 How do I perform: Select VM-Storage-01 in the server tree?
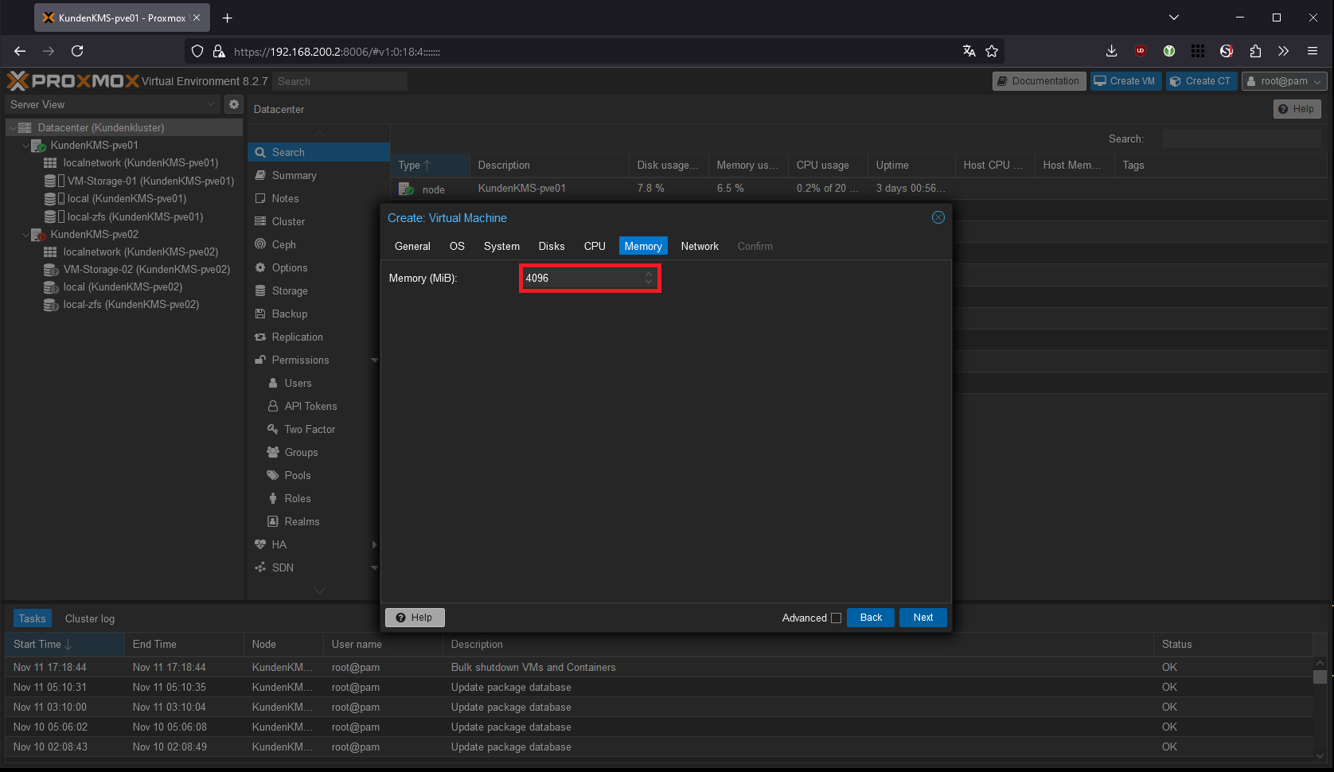click(x=150, y=181)
